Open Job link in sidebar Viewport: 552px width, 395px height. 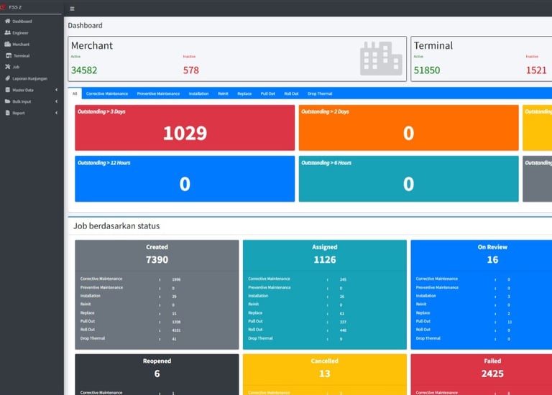pos(16,67)
